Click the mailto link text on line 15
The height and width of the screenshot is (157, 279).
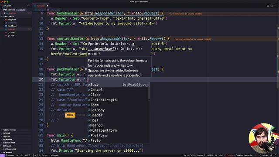click(76, 54)
